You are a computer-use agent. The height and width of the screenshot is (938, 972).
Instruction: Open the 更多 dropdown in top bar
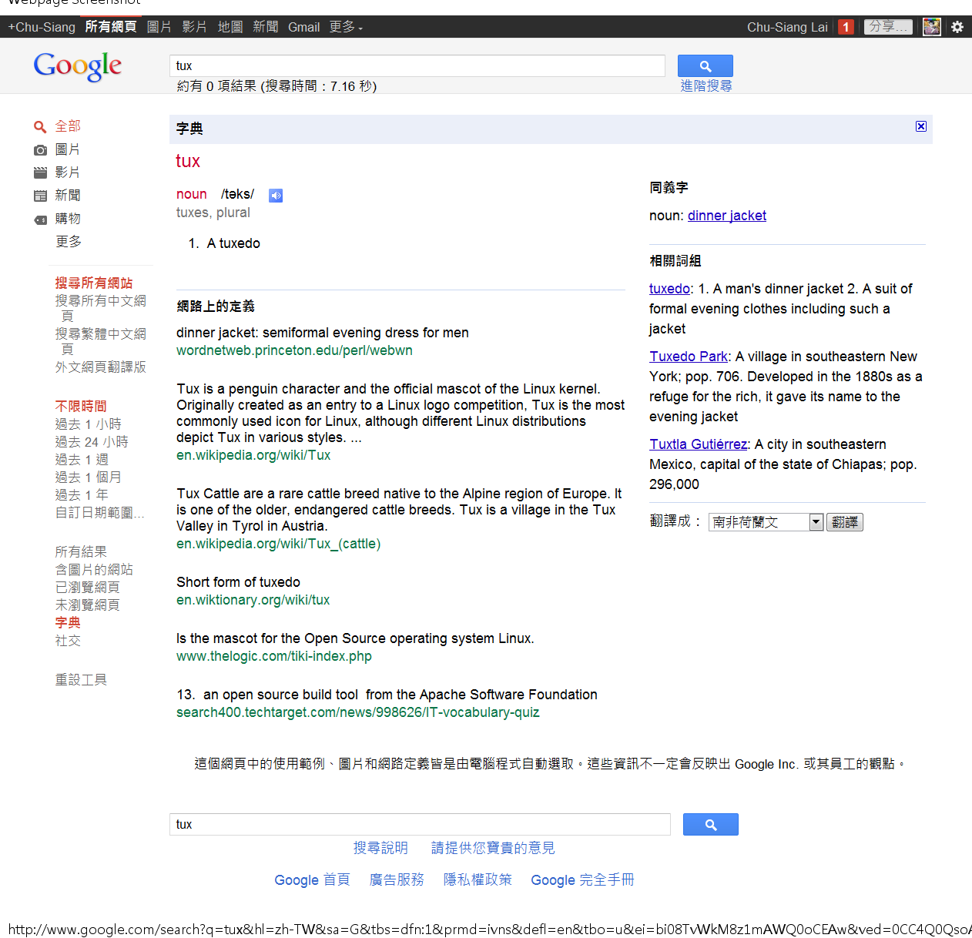pyautogui.click(x=346, y=27)
